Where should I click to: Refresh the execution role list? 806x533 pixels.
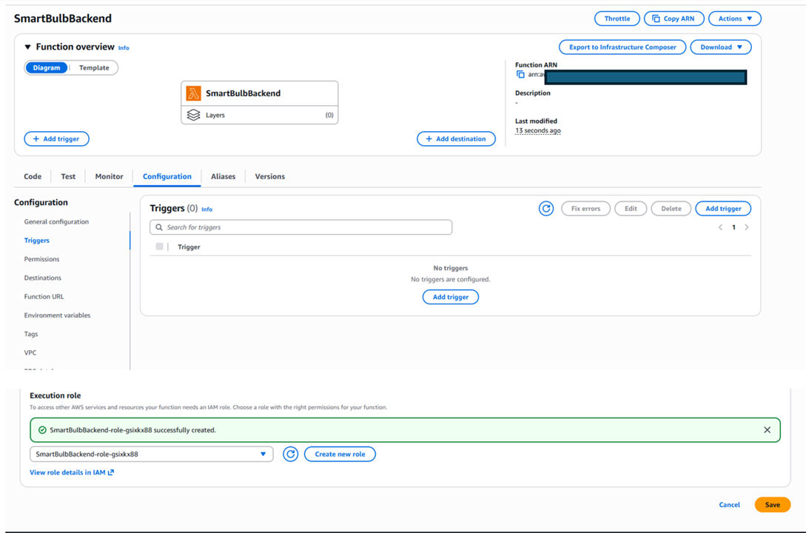(x=290, y=455)
